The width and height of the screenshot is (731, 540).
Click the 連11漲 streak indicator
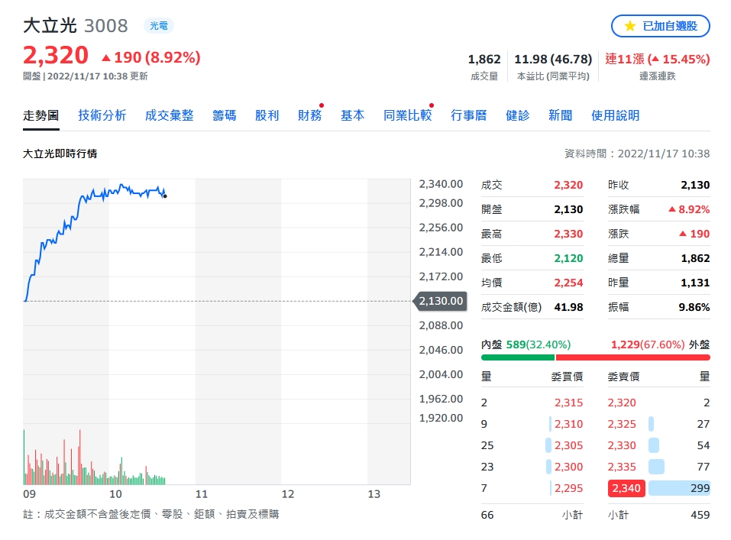pyautogui.click(x=658, y=60)
